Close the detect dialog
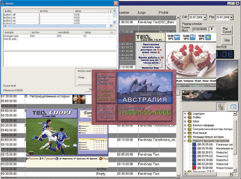 [x=116, y=3]
